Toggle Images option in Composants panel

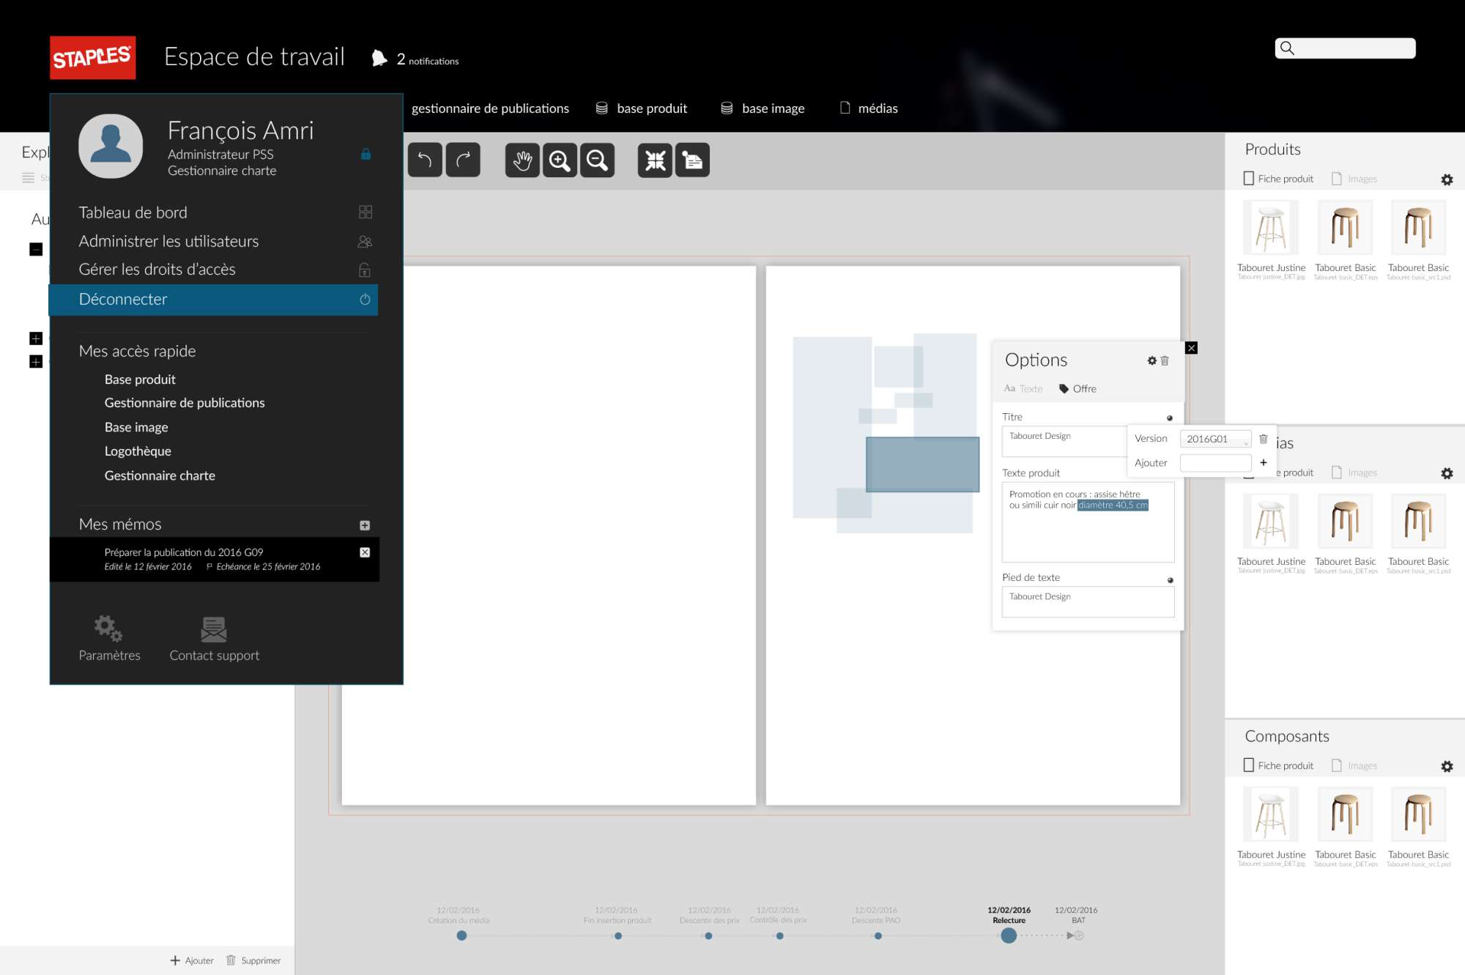click(x=1354, y=765)
